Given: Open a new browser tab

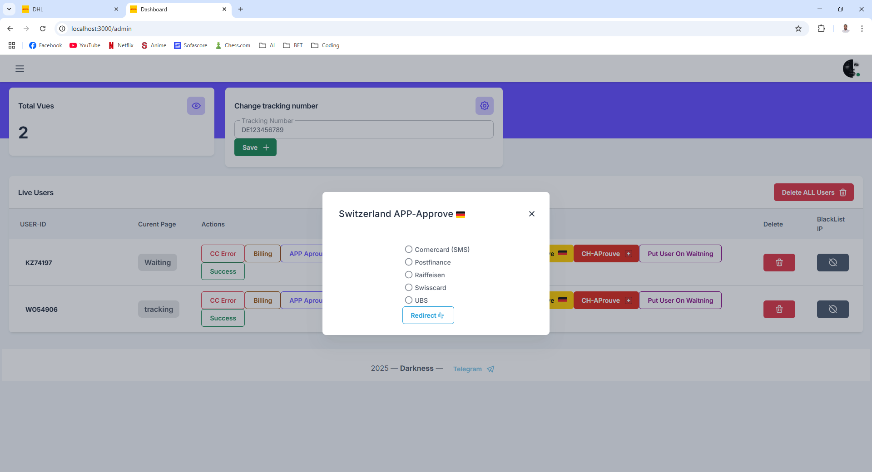Looking at the screenshot, I should pos(241,9).
